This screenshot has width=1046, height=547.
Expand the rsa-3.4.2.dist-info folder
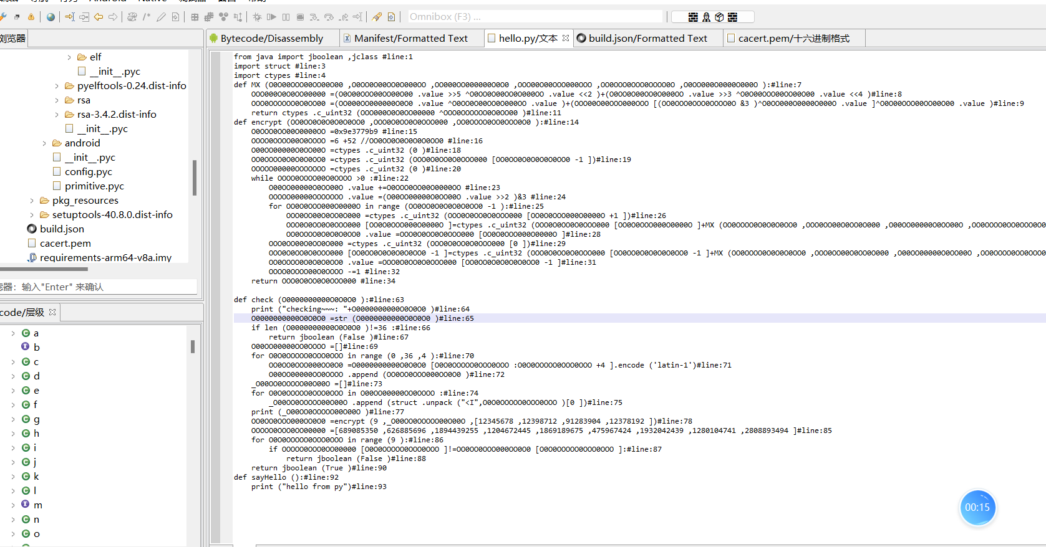pos(57,115)
